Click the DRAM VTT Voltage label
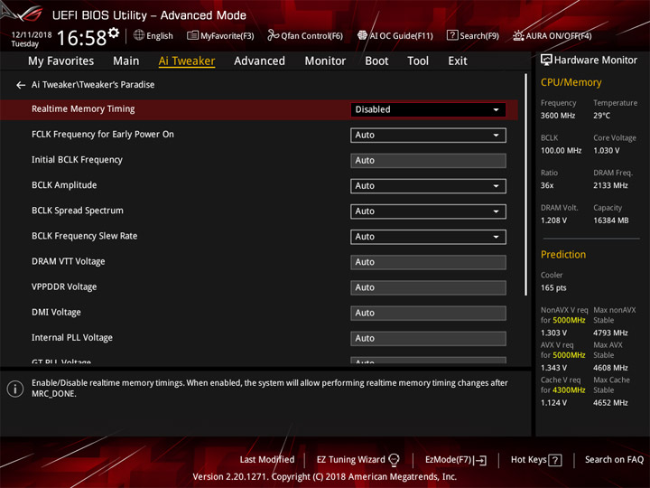Image resolution: width=650 pixels, height=488 pixels. [x=69, y=261]
